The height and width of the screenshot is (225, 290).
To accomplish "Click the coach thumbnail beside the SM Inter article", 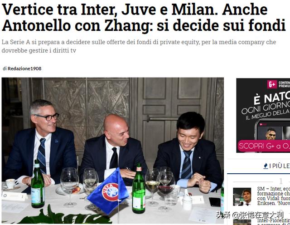I will tap(242, 197).
